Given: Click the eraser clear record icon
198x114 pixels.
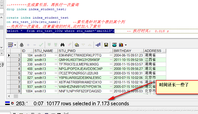Looking at the screenshot, I should click(70, 45).
